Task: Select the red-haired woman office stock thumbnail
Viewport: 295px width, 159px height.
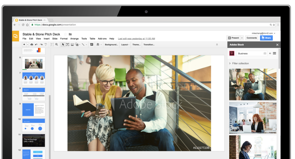Action: [x=253, y=118]
